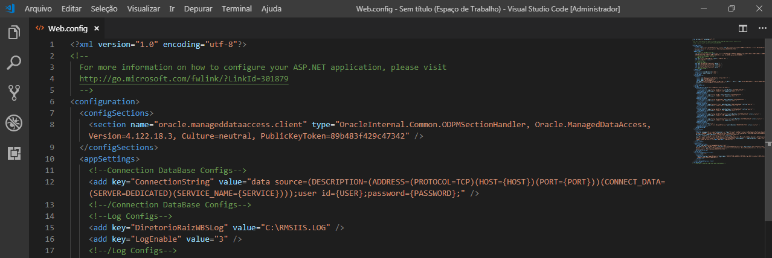
Task: Open the Explorer view in activity bar
Action: [14, 33]
